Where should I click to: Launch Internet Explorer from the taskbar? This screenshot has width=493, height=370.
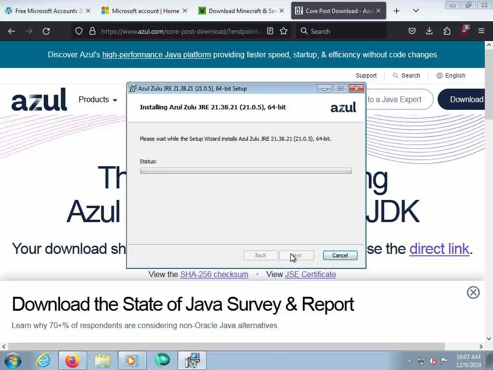click(43, 360)
